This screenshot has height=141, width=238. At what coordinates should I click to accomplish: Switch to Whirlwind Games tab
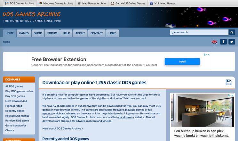point(163,3)
